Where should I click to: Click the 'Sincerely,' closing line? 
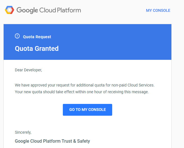click(23, 132)
